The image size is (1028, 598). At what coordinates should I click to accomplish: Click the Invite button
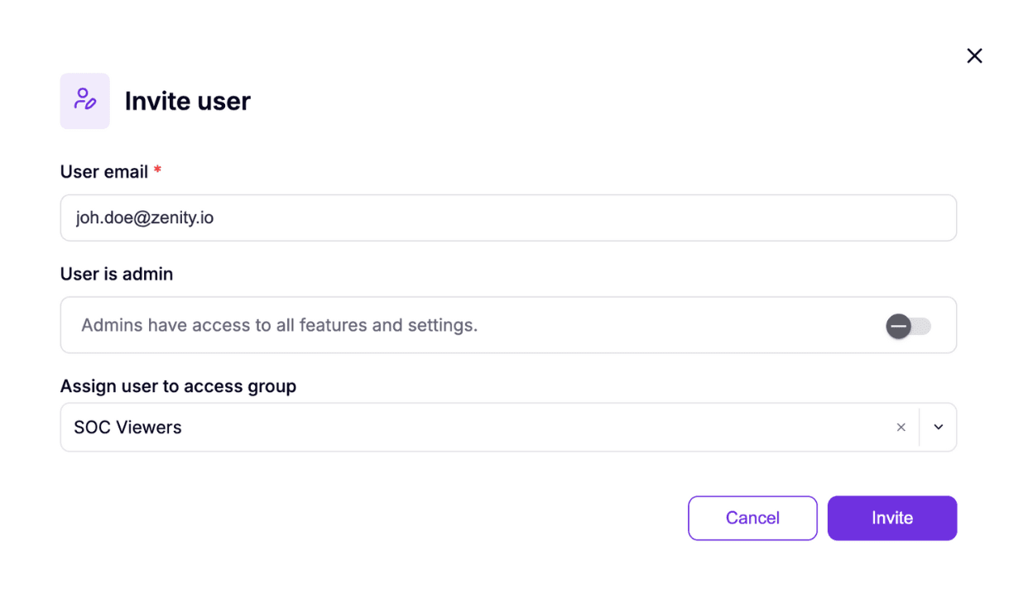click(892, 518)
